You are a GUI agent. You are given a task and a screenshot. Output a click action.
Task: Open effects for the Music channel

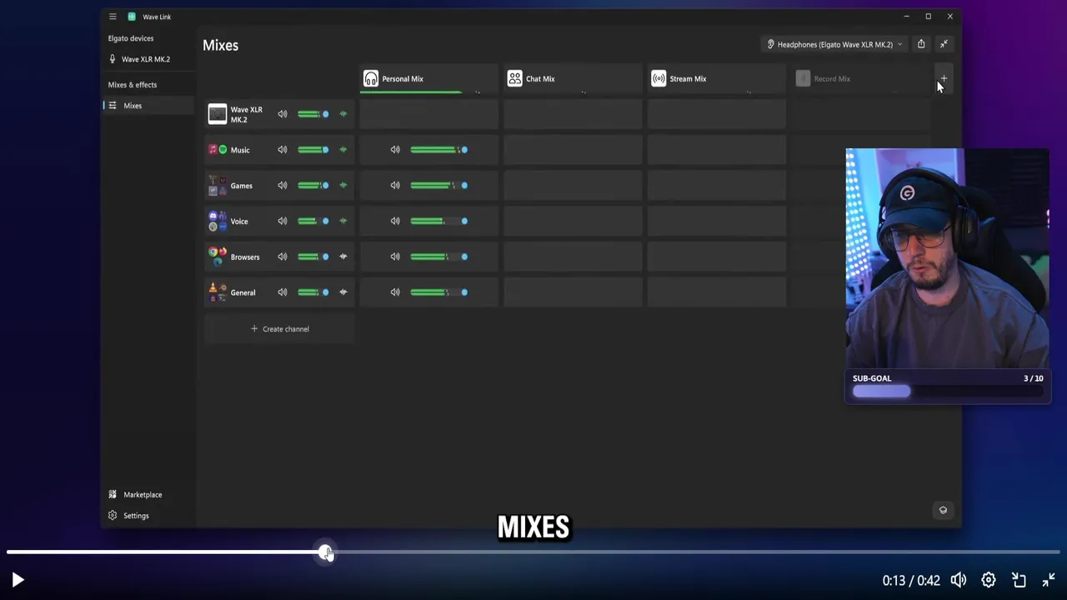[x=343, y=150]
